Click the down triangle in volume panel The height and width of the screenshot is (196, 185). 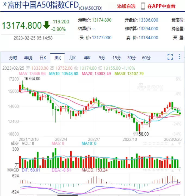click(179, 144)
